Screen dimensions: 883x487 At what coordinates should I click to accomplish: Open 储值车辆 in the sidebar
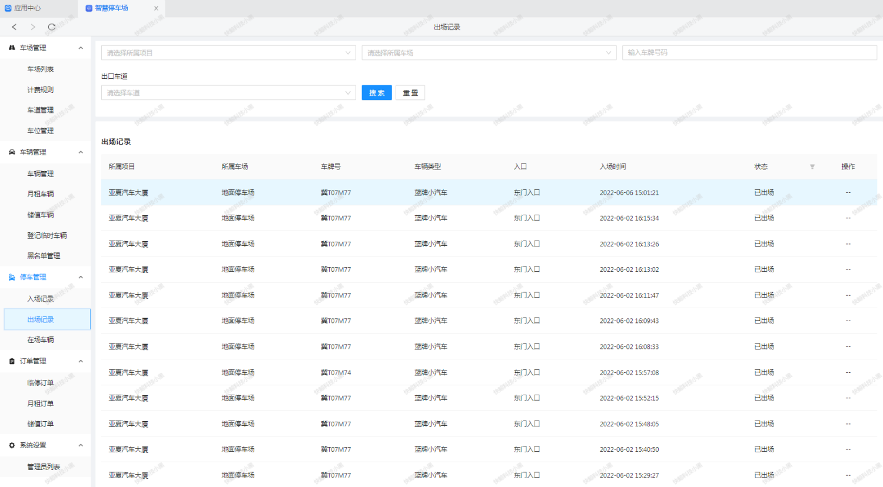41,215
